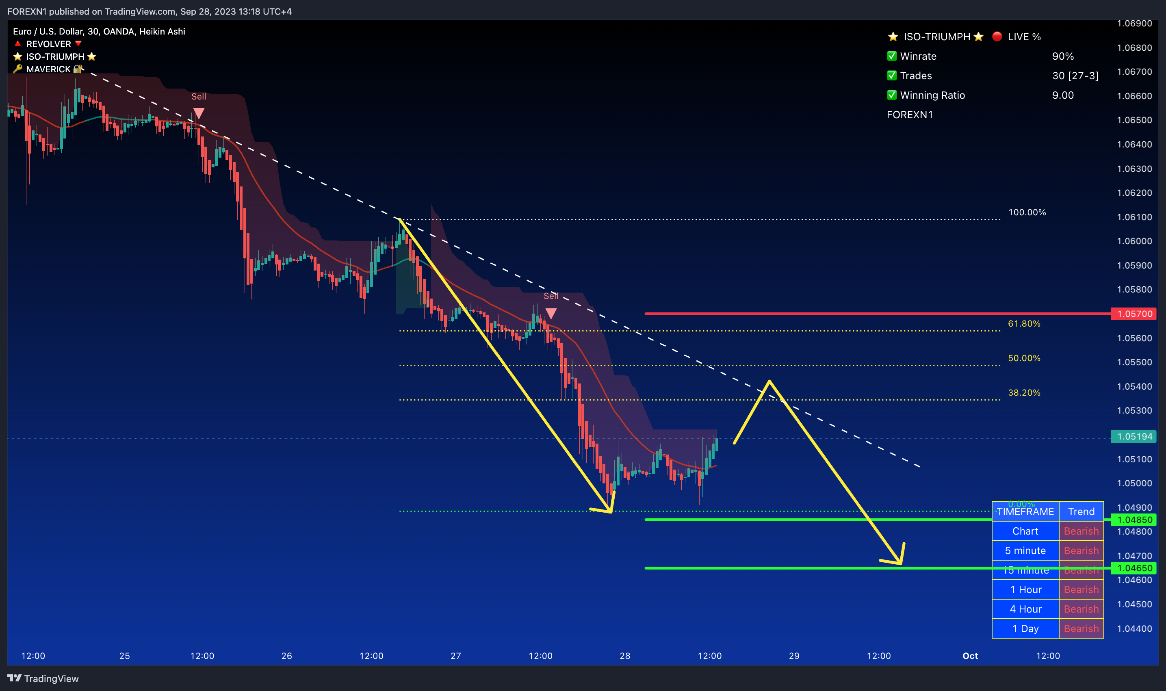1166x691 pixels.
Task: Click the REVOLVER indicator legend
Action: pos(48,44)
